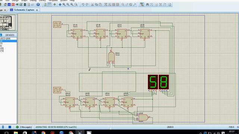Image resolution: width=239 pixels, height=134 pixels.
Task: Select the top clock generator component
Action: 57,25
